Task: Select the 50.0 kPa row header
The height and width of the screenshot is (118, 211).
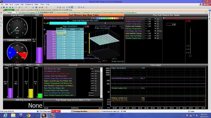Action: (x=51, y=46)
